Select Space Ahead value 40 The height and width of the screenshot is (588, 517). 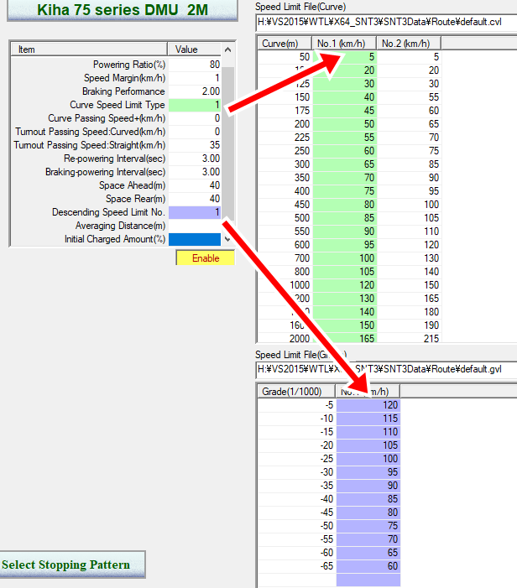[x=195, y=185]
